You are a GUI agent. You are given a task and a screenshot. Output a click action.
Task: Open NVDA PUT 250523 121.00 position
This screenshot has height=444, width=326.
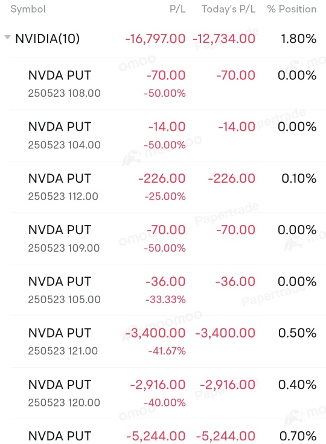coord(168,342)
